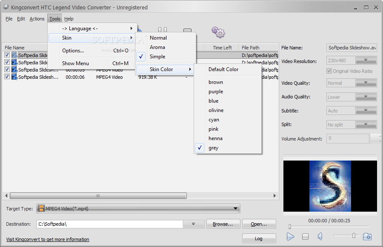The image size is (383, 247).
Task: Select cyan skin color
Action: pos(228,120)
